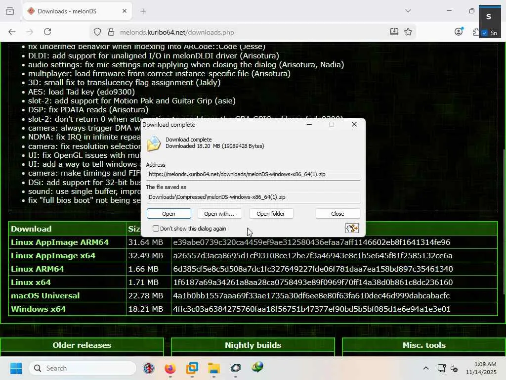
Task: Click the Linux AppImage ARM64 download link
Action: pos(60,242)
